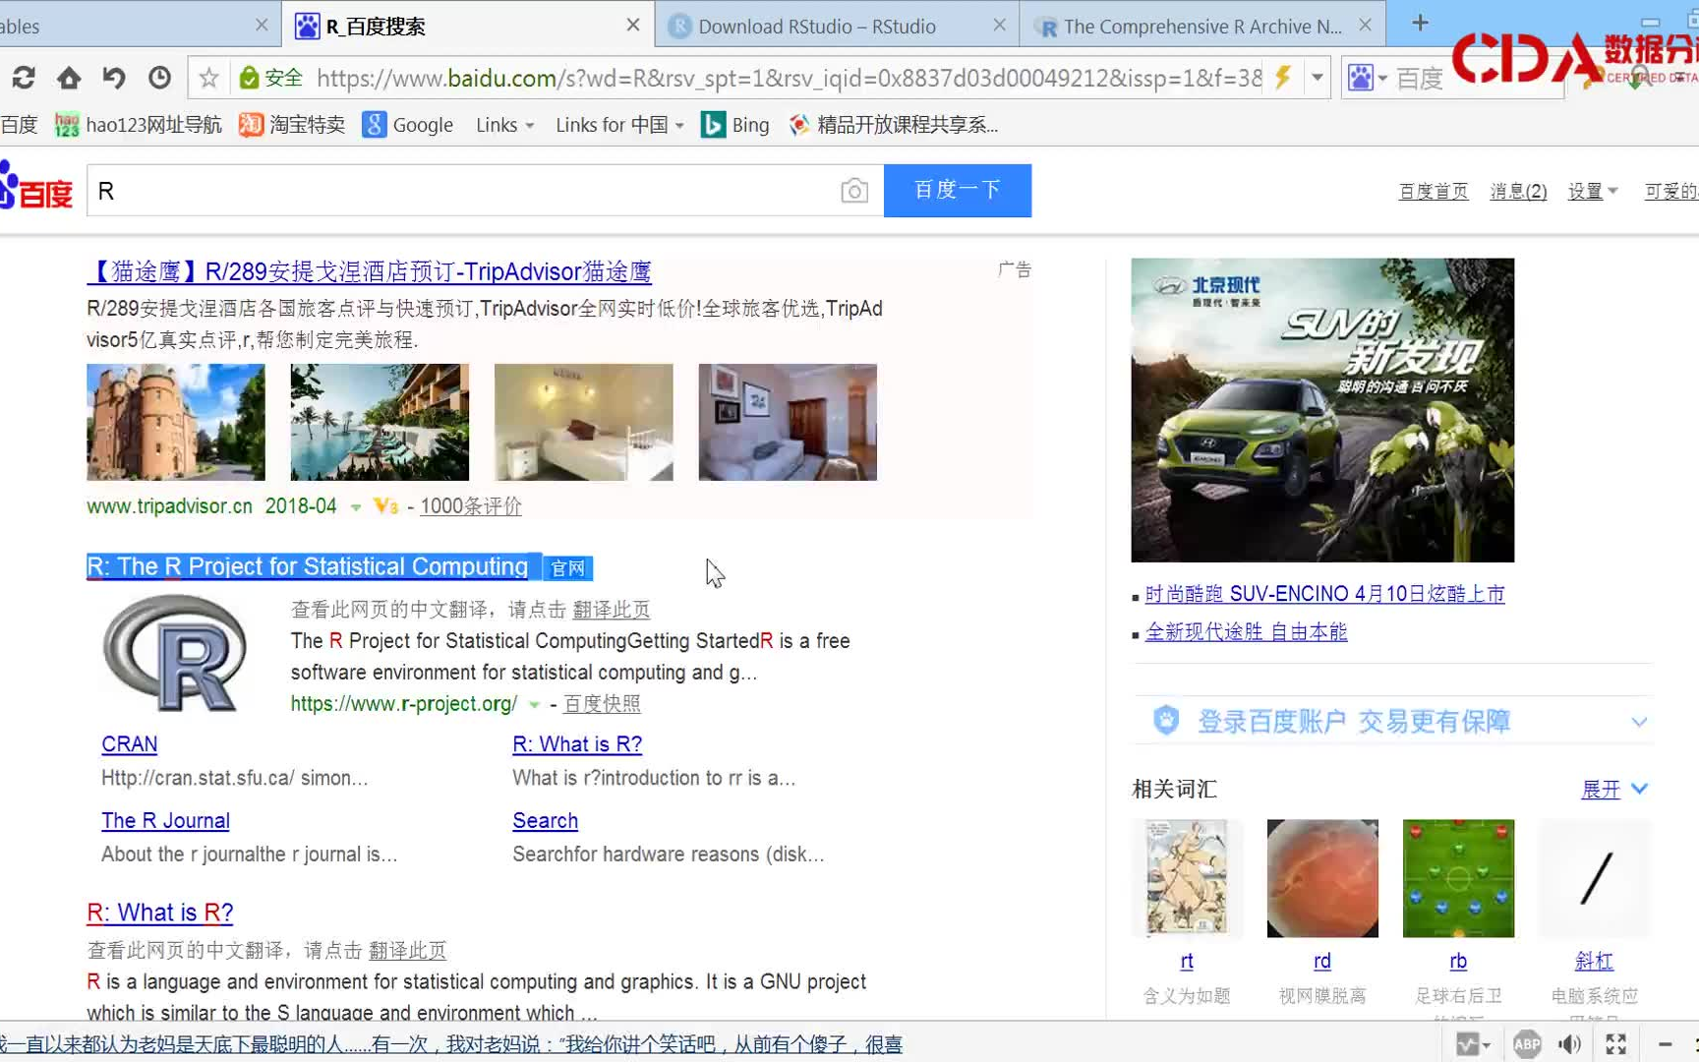Click the browser refresh icon
The height and width of the screenshot is (1062, 1699).
pos(24,78)
